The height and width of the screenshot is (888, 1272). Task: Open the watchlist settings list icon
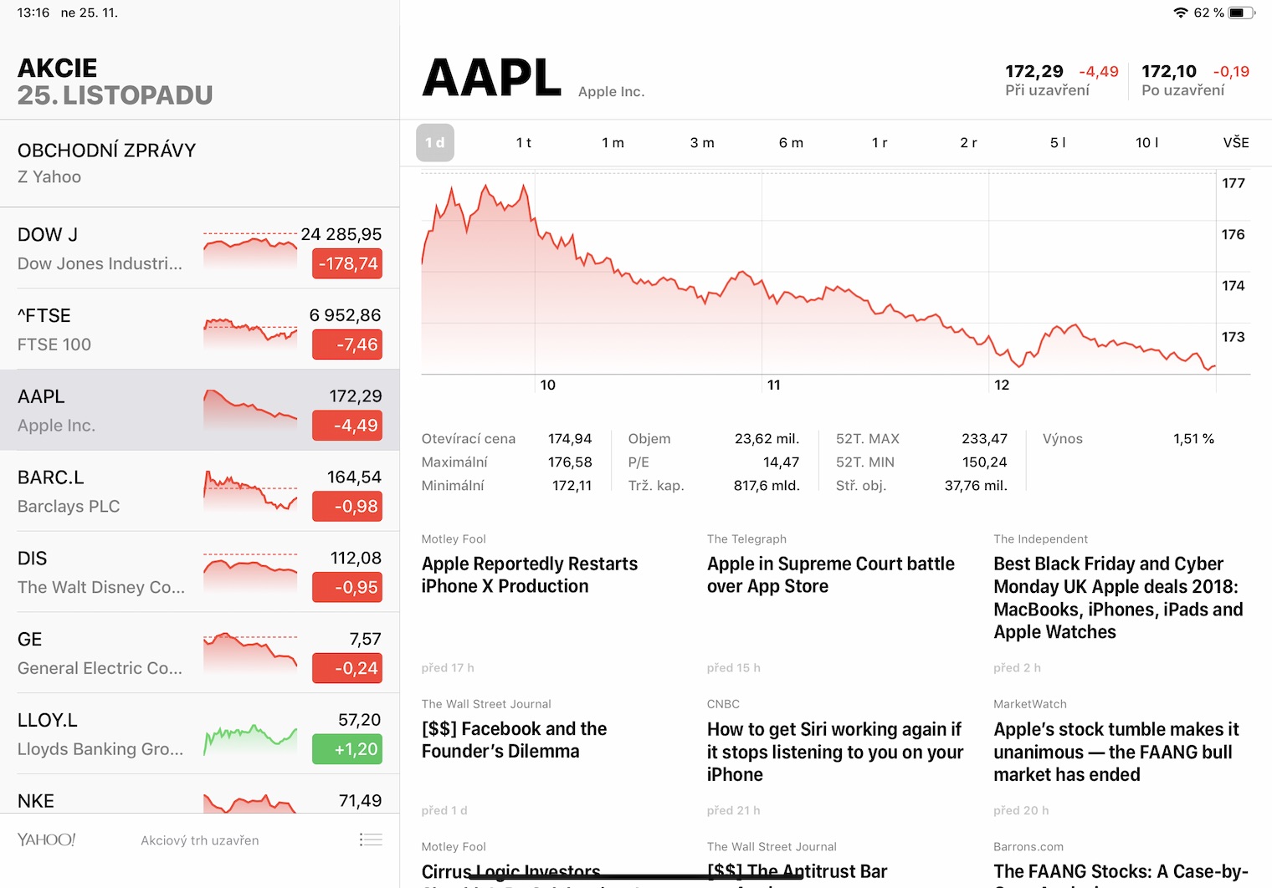coord(371,840)
